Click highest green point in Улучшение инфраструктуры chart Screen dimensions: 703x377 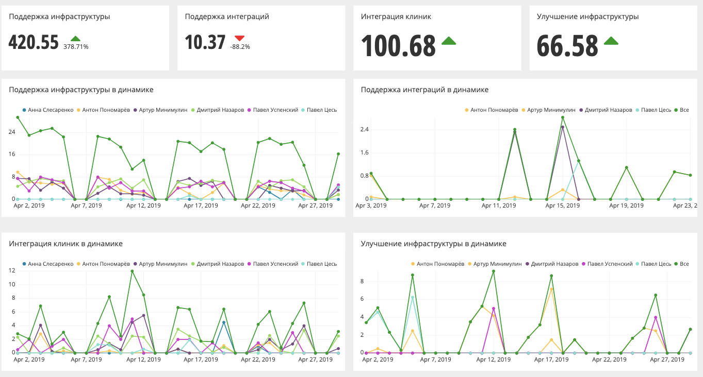tap(494, 271)
